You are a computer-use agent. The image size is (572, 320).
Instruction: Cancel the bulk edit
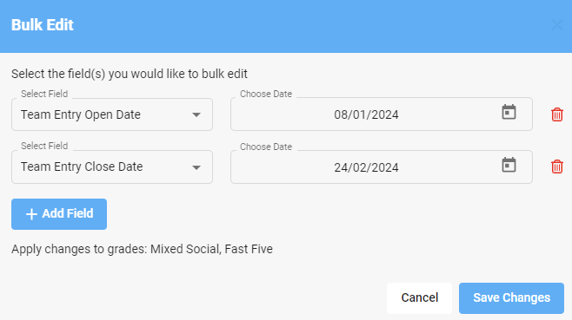pos(420,297)
